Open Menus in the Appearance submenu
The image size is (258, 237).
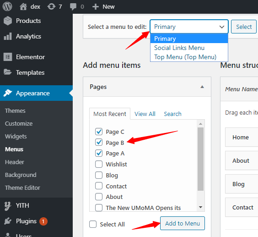pos(14,149)
